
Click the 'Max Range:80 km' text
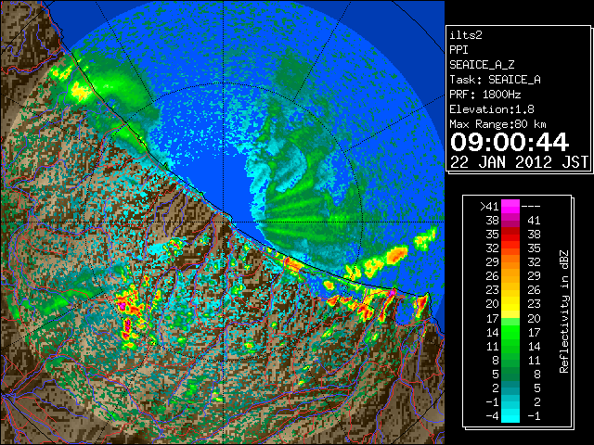click(497, 124)
